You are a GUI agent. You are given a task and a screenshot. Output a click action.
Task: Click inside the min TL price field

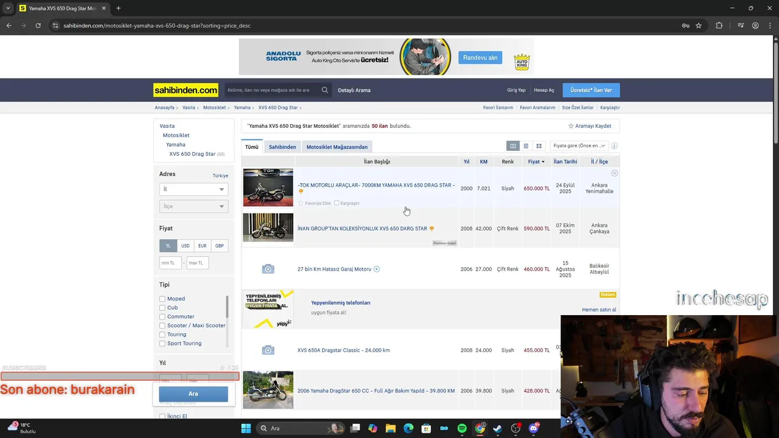(170, 263)
